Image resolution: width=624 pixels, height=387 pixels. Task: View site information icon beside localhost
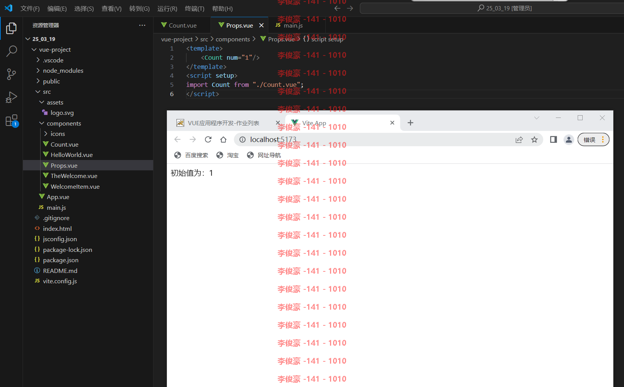(x=242, y=140)
